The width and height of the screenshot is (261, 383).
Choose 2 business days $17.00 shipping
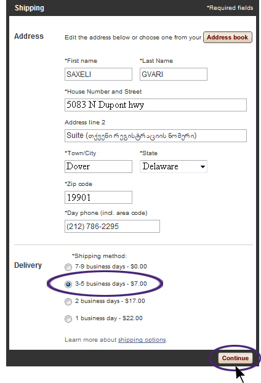pyautogui.click(x=68, y=302)
